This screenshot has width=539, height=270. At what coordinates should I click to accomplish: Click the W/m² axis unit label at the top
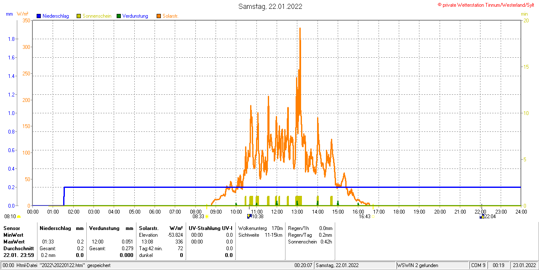(23, 14)
